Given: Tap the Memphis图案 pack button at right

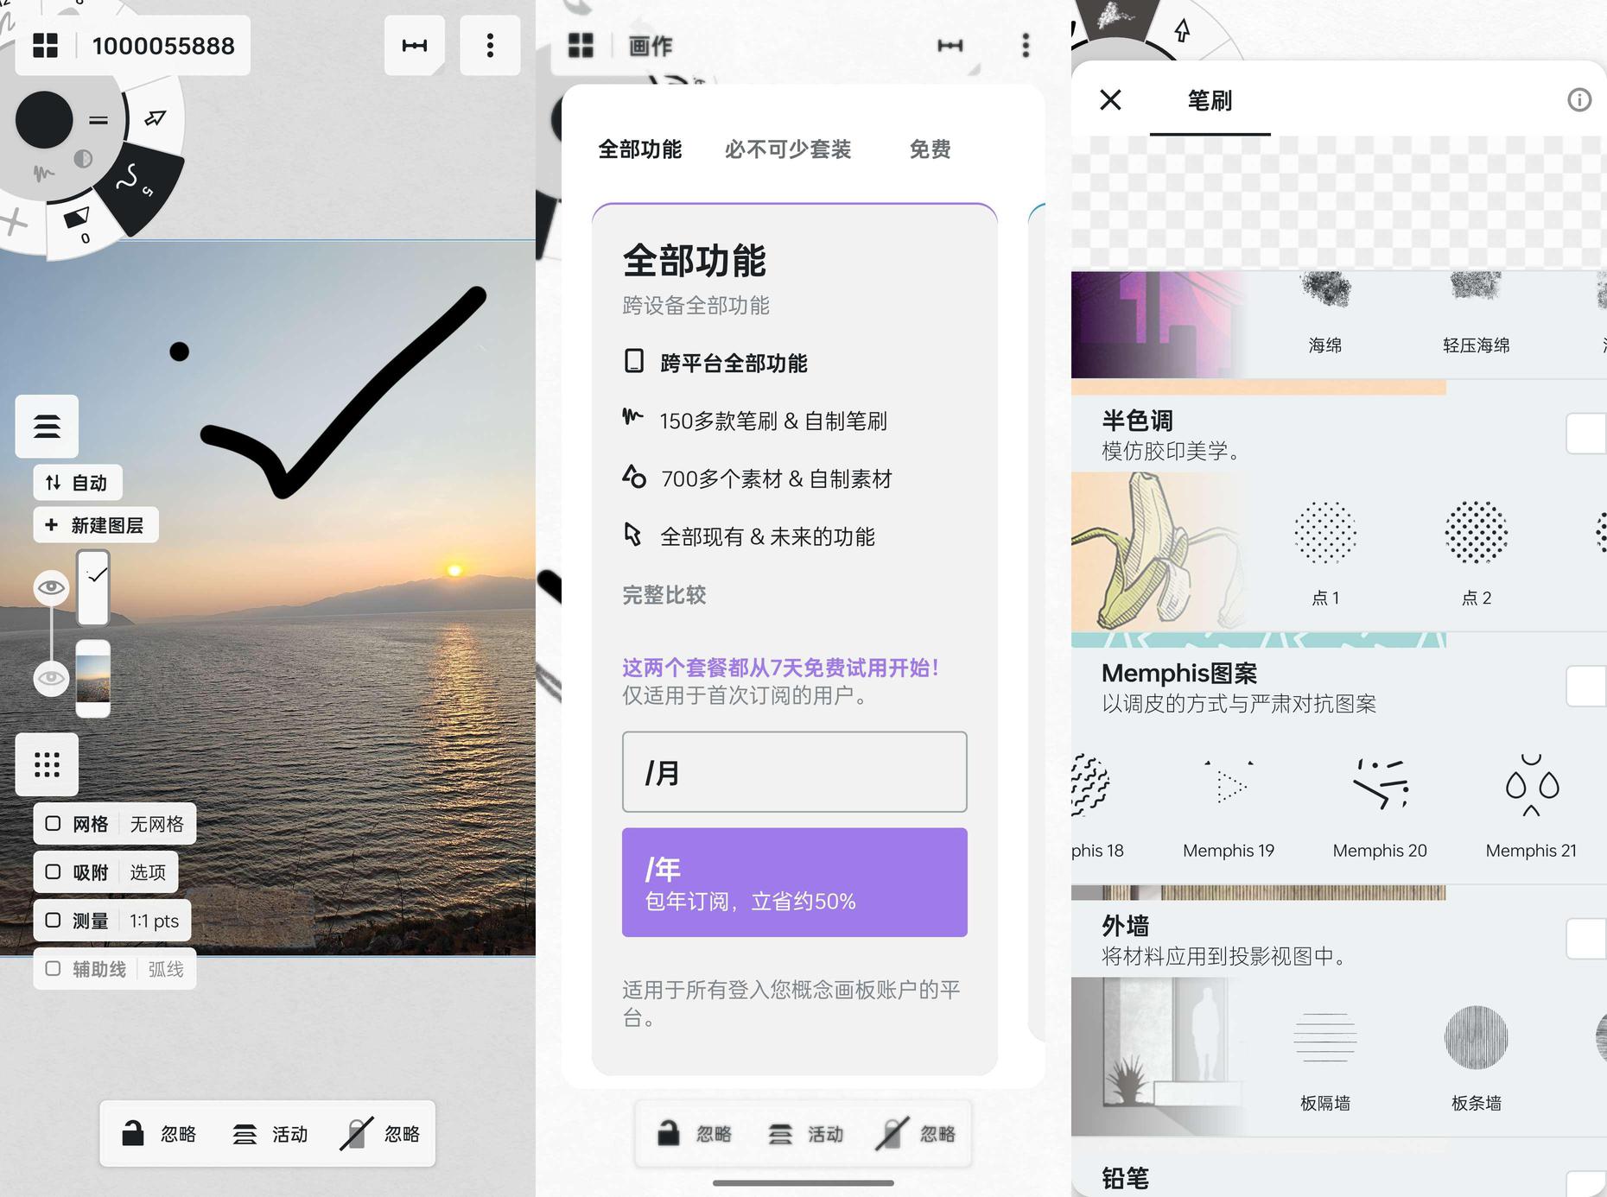Looking at the screenshot, I should tap(1586, 687).
